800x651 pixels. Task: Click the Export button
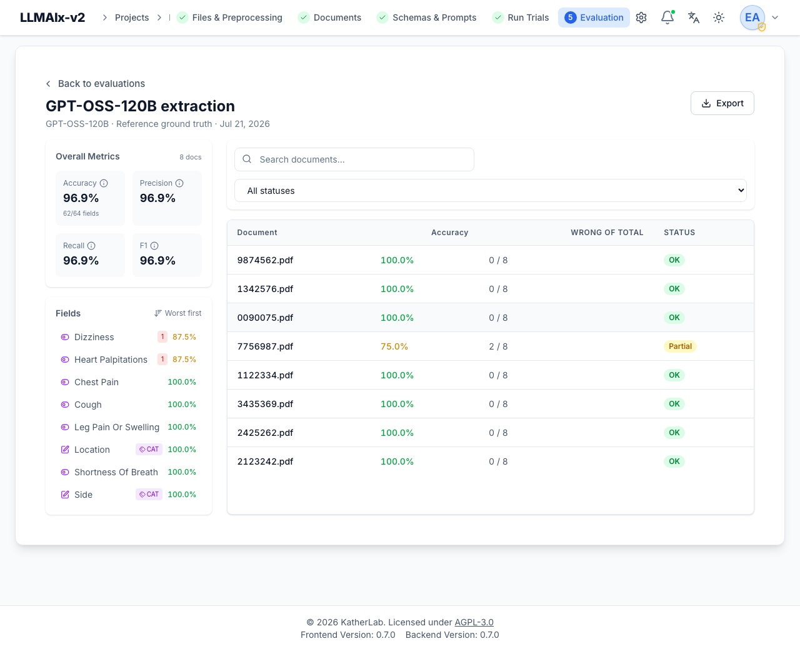pyautogui.click(x=722, y=103)
